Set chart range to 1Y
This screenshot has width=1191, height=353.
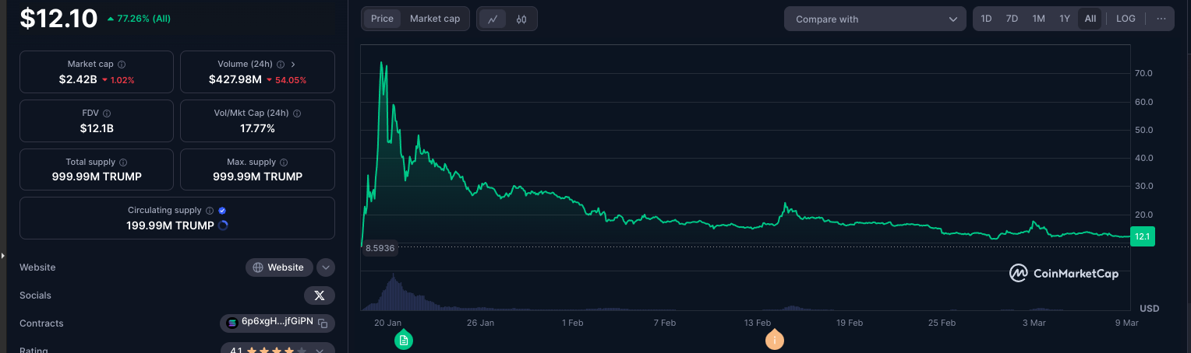pos(1065,19)
